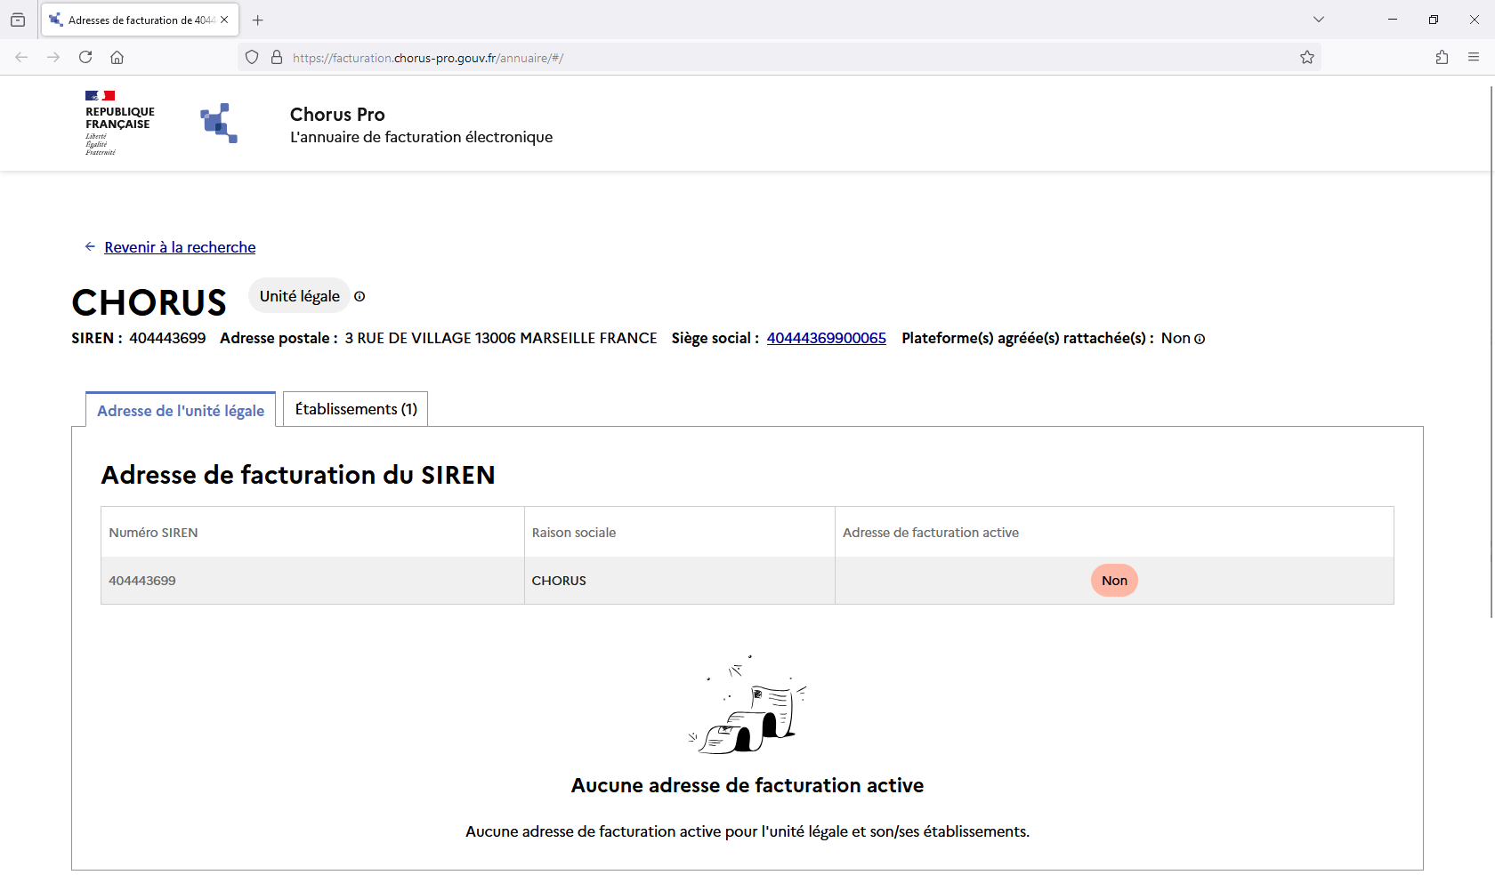Click the Adresse de facturation du SIREN heading
This screenshot has height=891, width=1495.
pos(298,475)
